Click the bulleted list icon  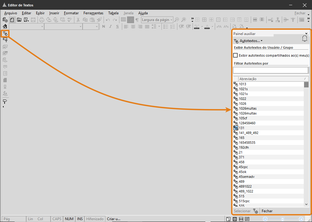pos(165,26)
